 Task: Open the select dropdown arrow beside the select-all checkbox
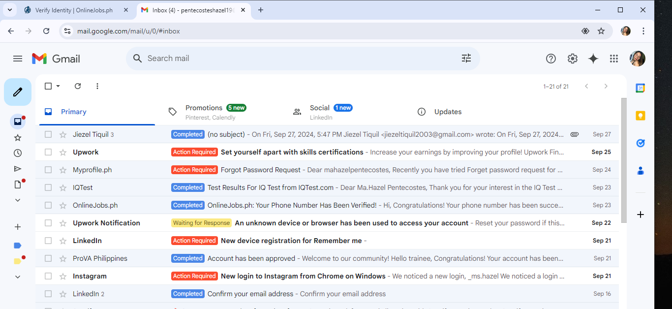tap(58, 86)
